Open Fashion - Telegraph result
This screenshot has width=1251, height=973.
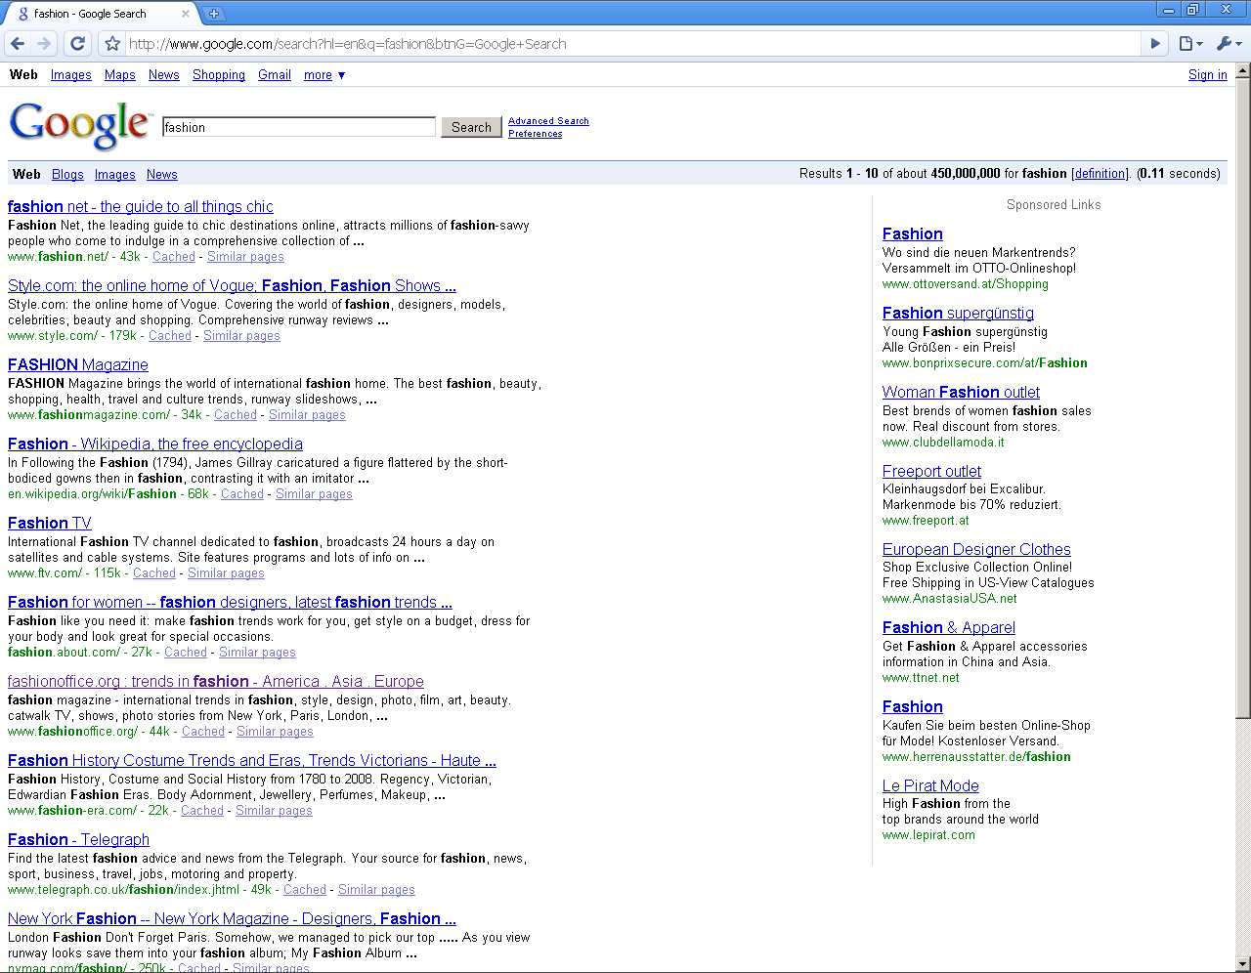[x=79, y=839]
